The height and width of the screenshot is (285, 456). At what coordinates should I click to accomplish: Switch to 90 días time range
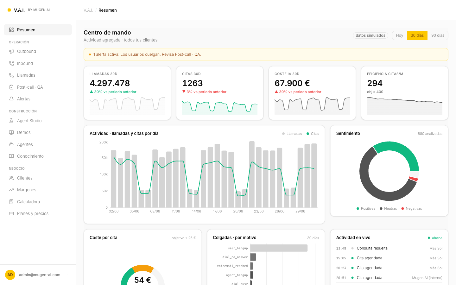coord(438,35)
